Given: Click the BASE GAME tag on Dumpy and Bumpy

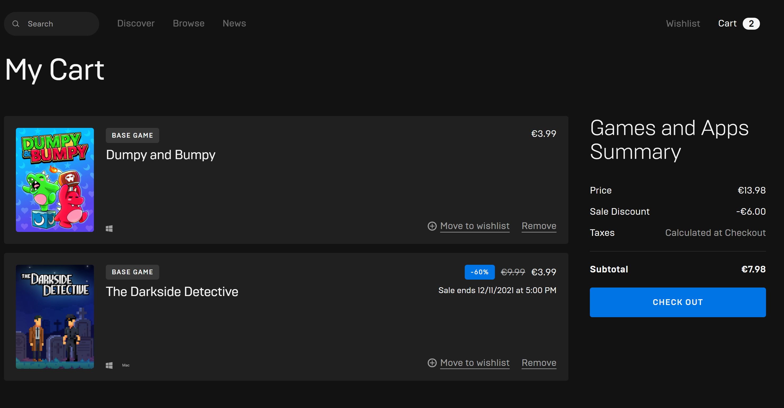Looking at the screenshot, I should [133, 135].
